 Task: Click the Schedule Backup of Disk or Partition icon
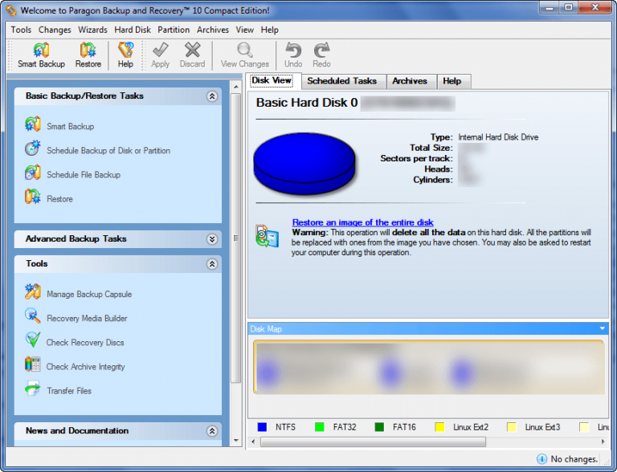pos(33,149)
